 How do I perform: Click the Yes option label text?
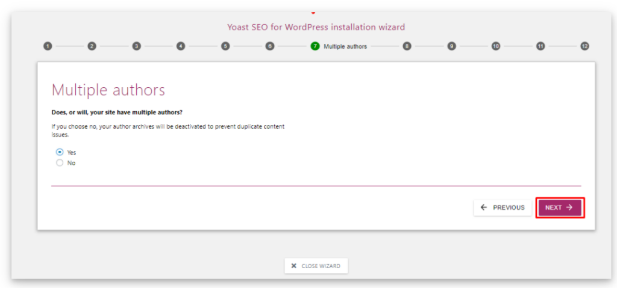point(72,153)
